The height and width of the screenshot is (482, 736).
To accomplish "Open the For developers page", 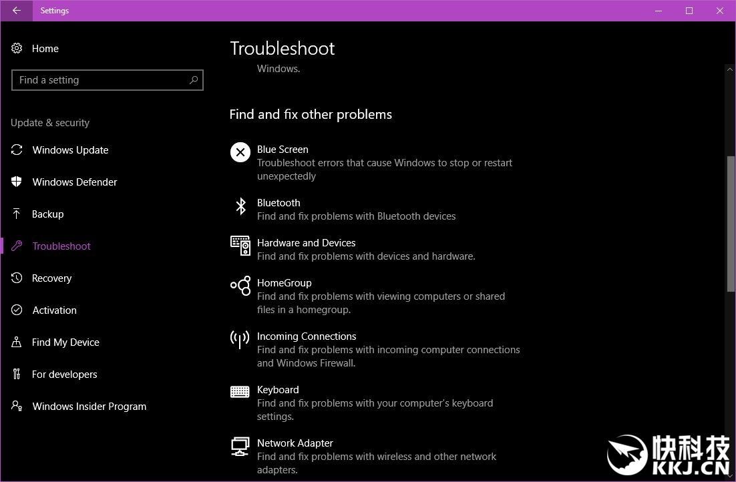I will [64, 375].
